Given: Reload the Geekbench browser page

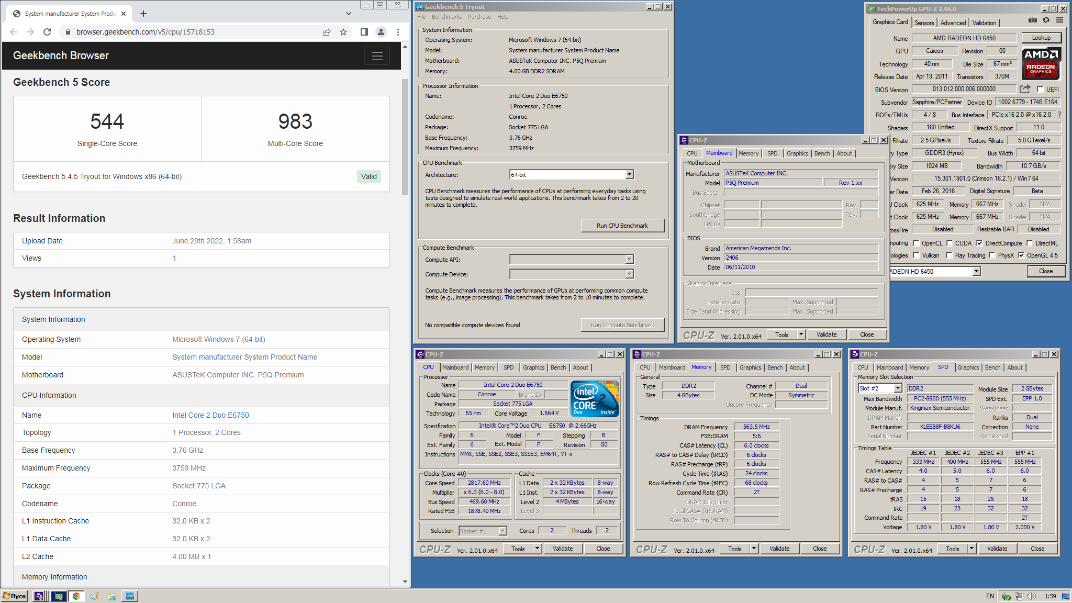Looking at the screenshot, I should click(47, 32).
